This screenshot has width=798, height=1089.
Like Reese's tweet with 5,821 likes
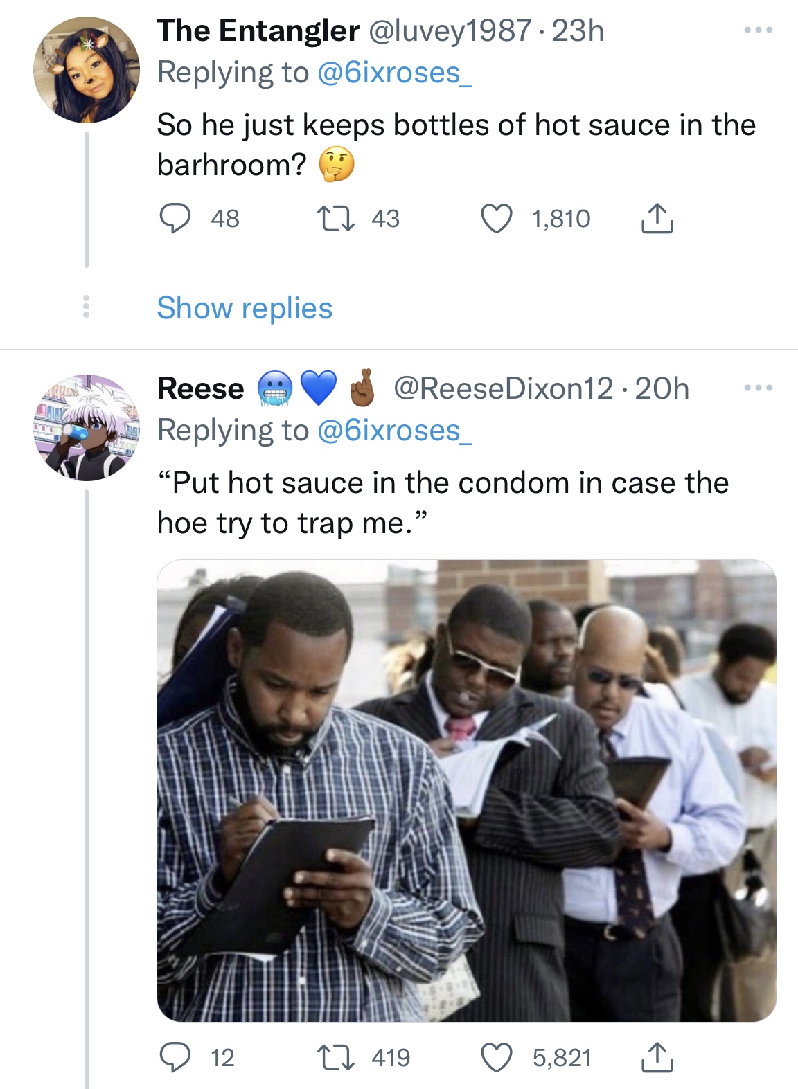pos(497,1057)
